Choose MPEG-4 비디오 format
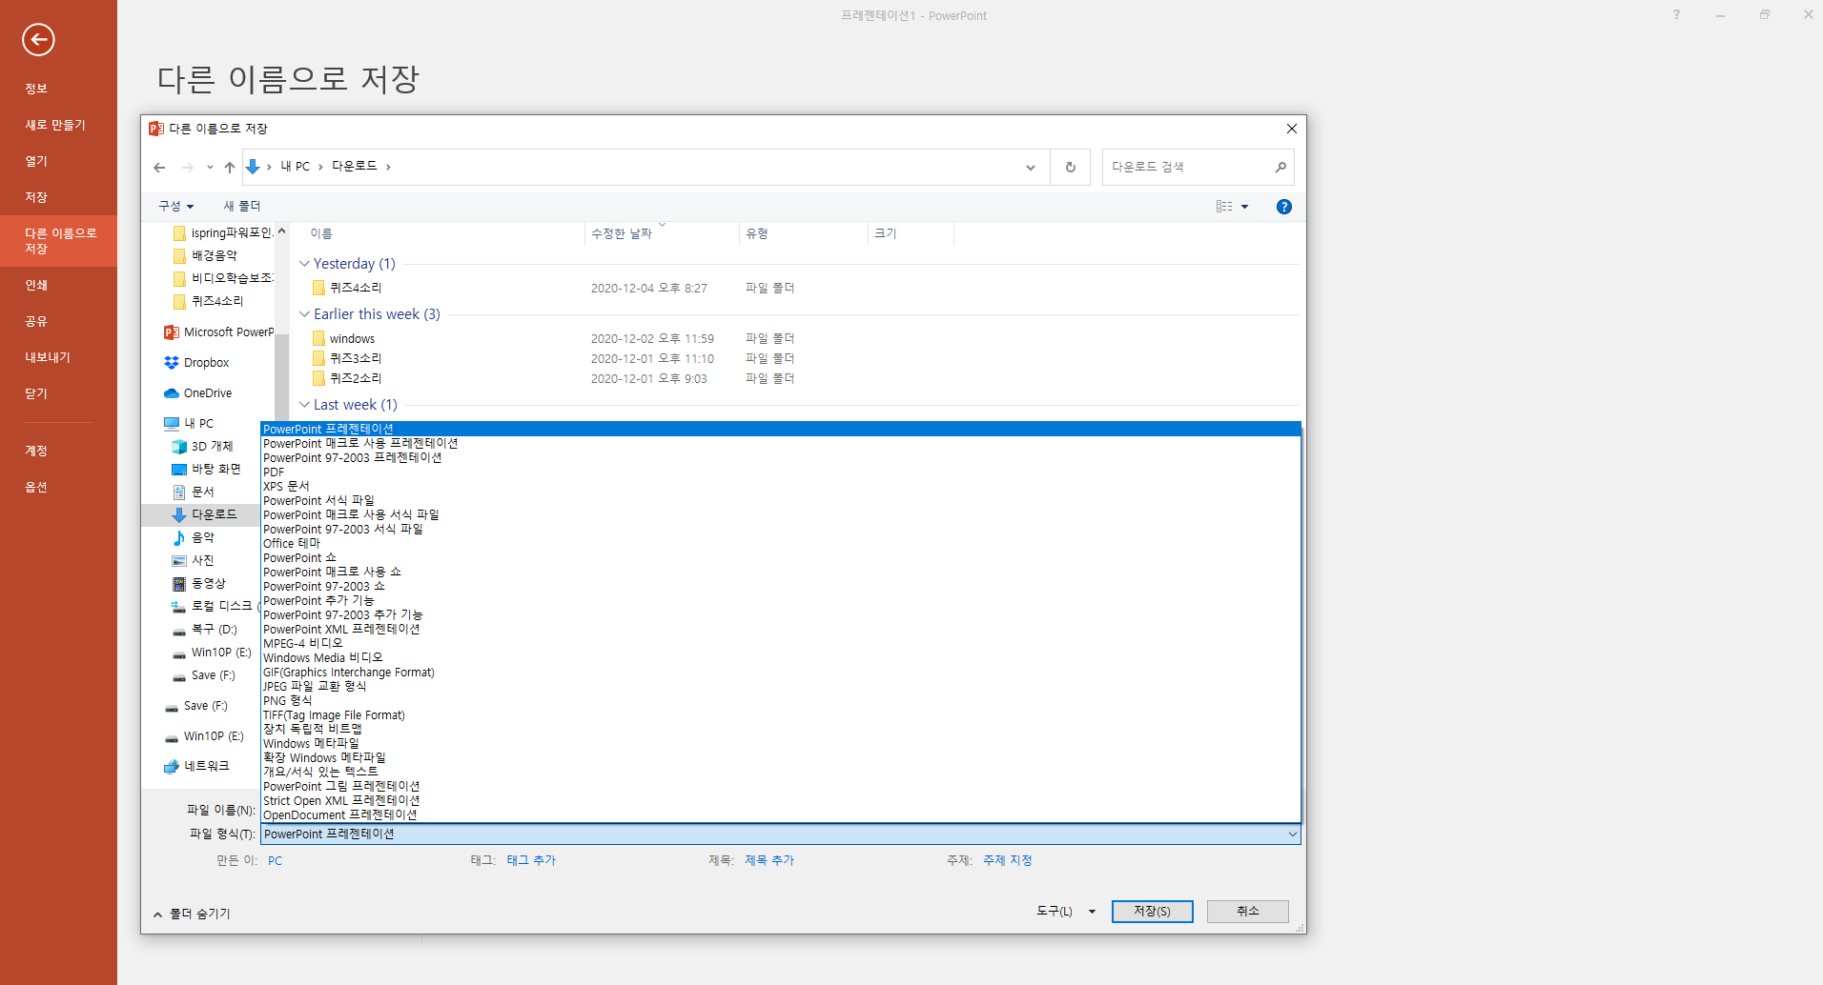The height and width of the screenshot is (985, 1823). [x=780, y=644]
